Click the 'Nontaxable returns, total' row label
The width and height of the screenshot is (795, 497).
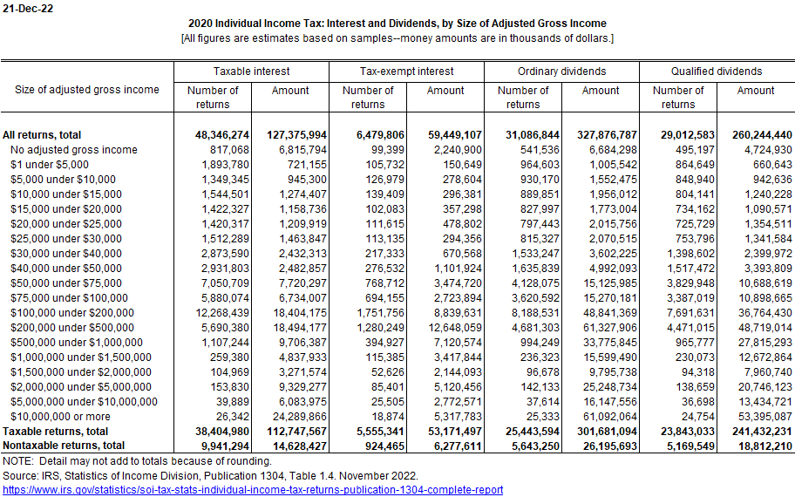point(64,446)
